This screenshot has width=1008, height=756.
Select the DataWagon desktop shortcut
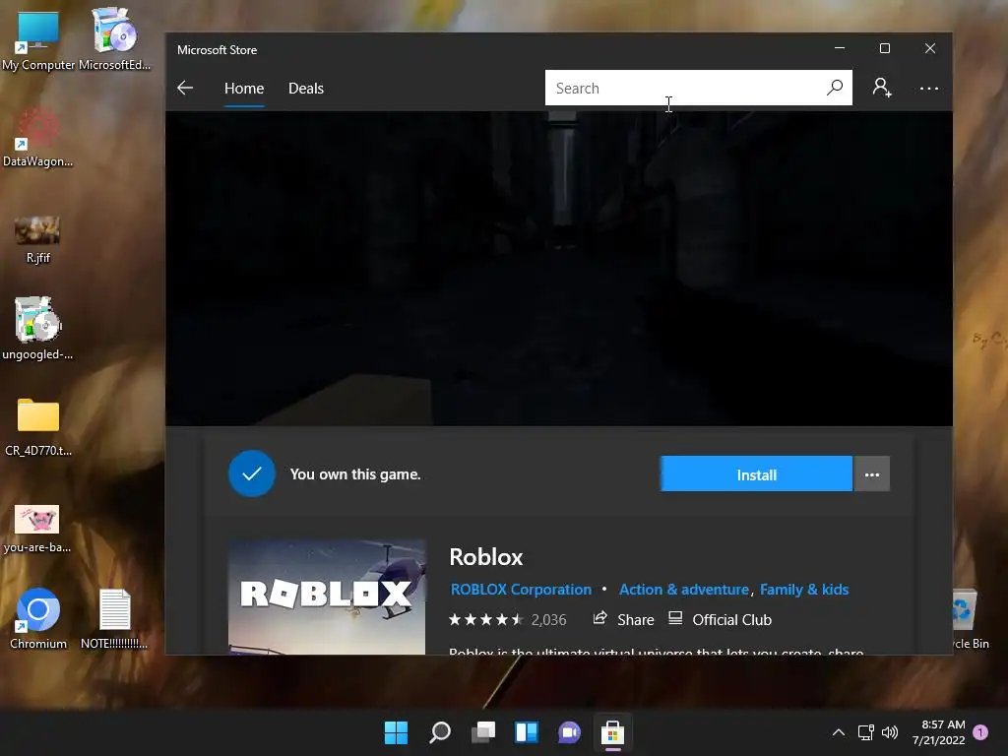(38, 138)
